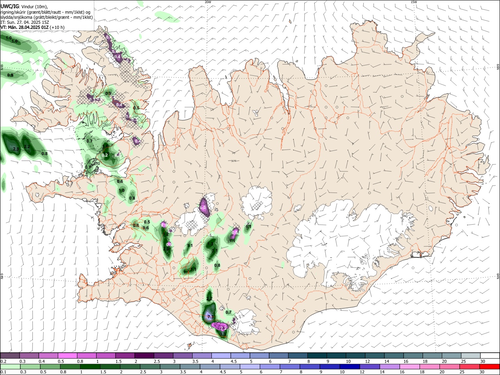Click the 2.0 precipitation value on the map
The height and width of the screenshot is (375, 500).
(x=166, y=249)
